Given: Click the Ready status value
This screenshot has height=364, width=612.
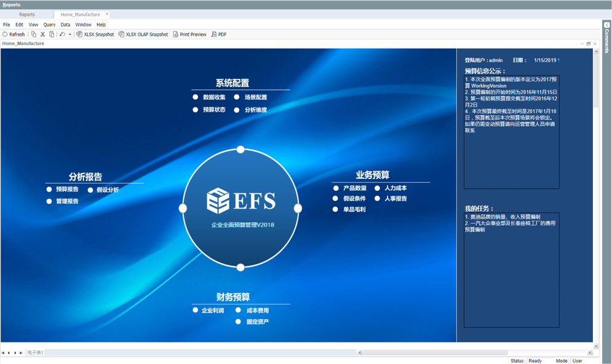Looking at the screenshot, I should pos(535,361).
